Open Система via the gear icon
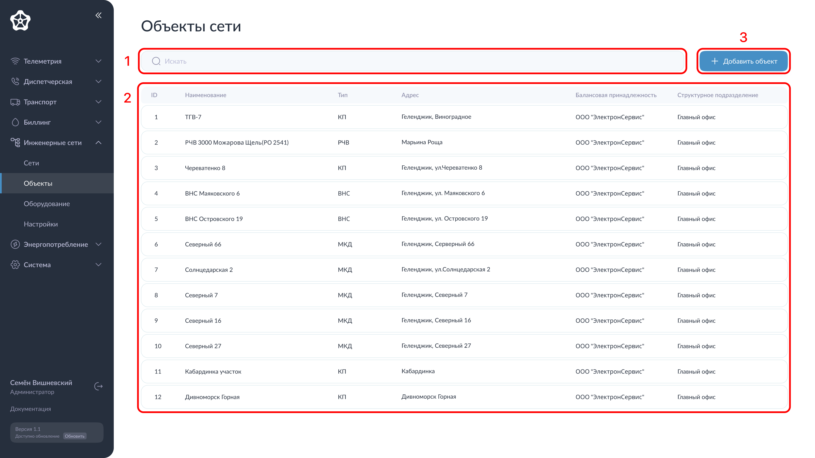 coord(16,265)
